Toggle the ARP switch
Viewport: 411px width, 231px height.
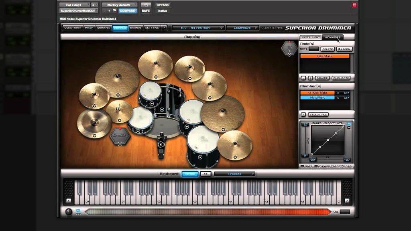78,211
